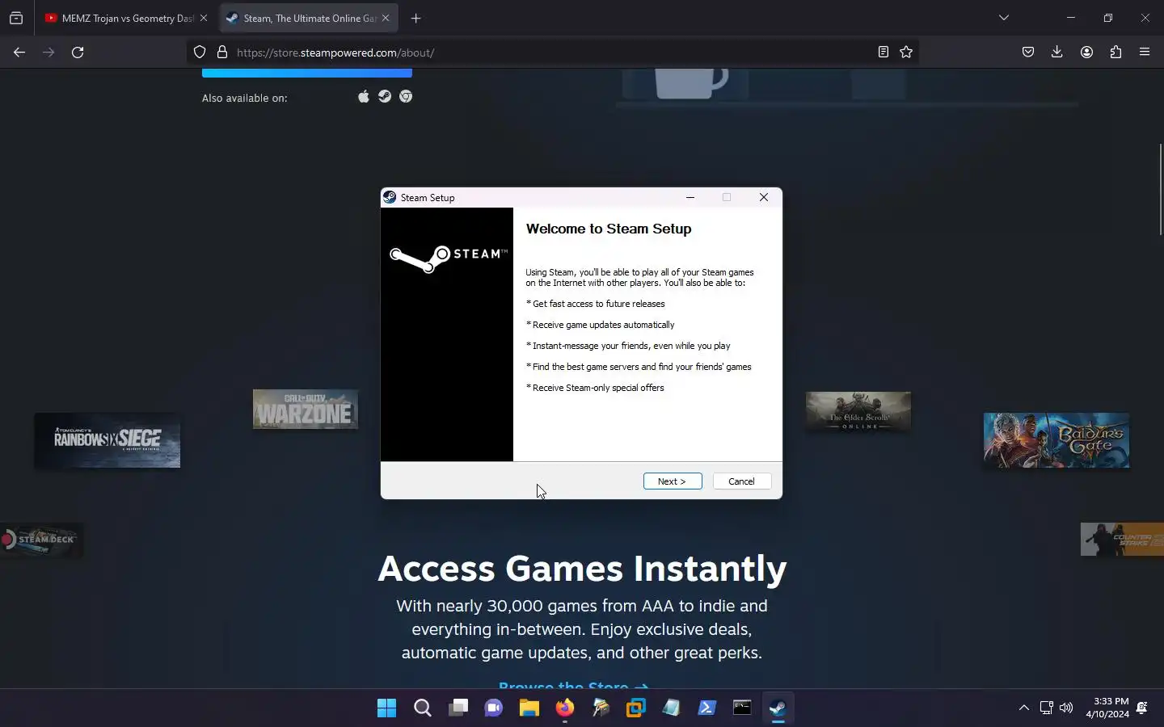Open the Firefox account icon
The height and width of the screenshot is (727, 1164).
pyautogui.click(x=1086, y=53)
